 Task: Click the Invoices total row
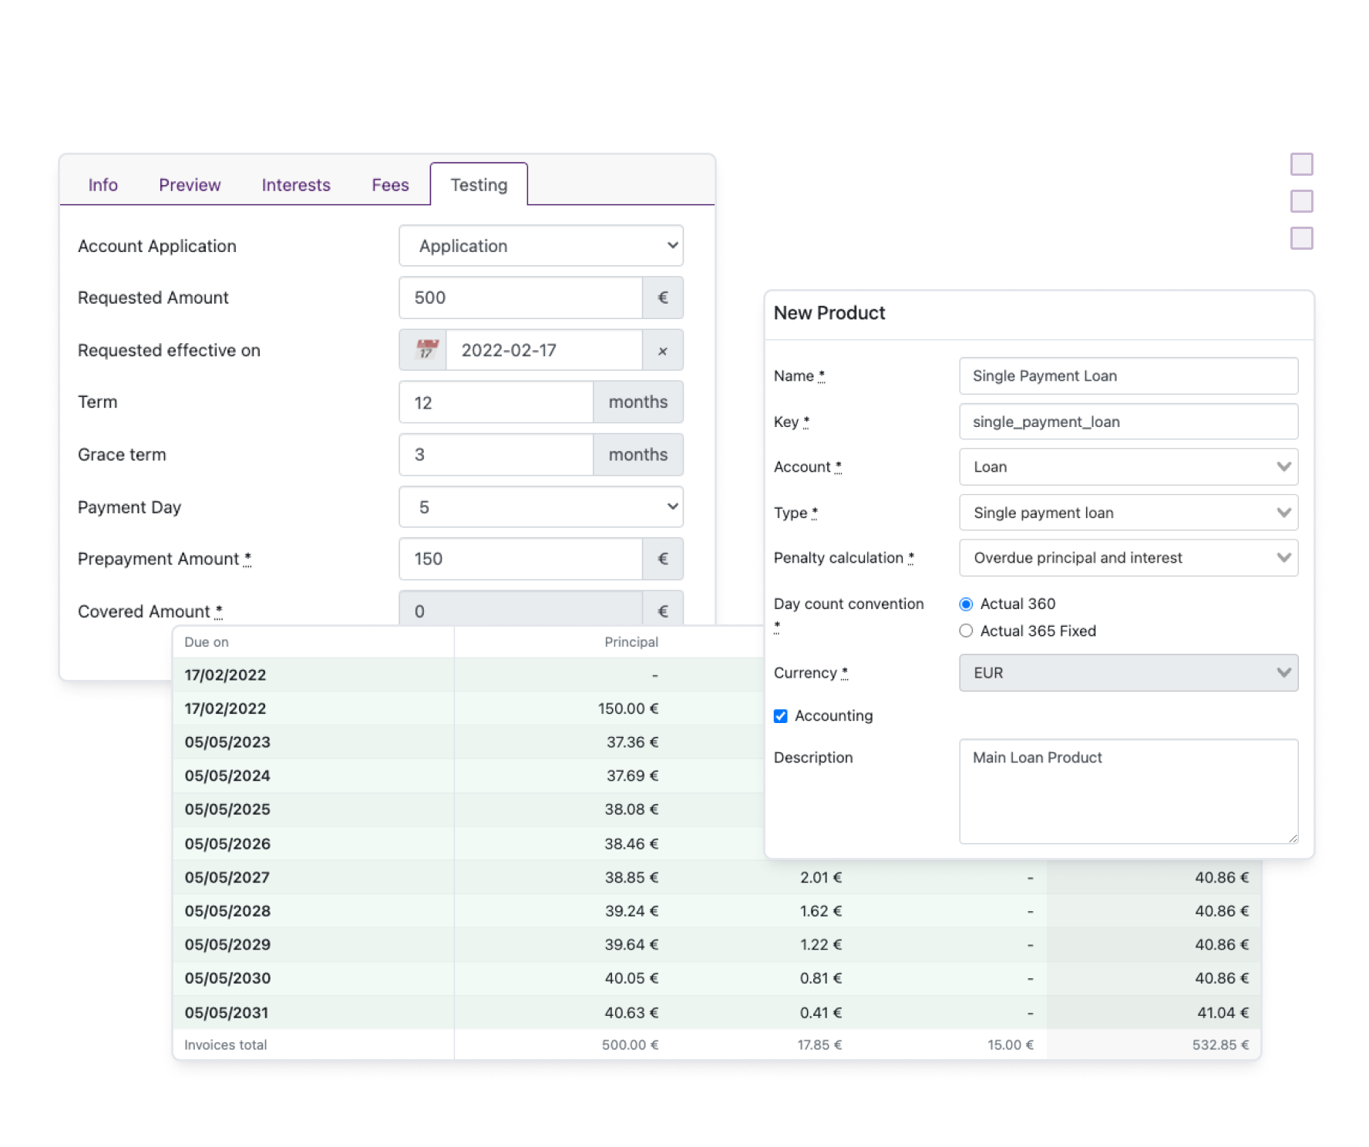click(224, 1044)
